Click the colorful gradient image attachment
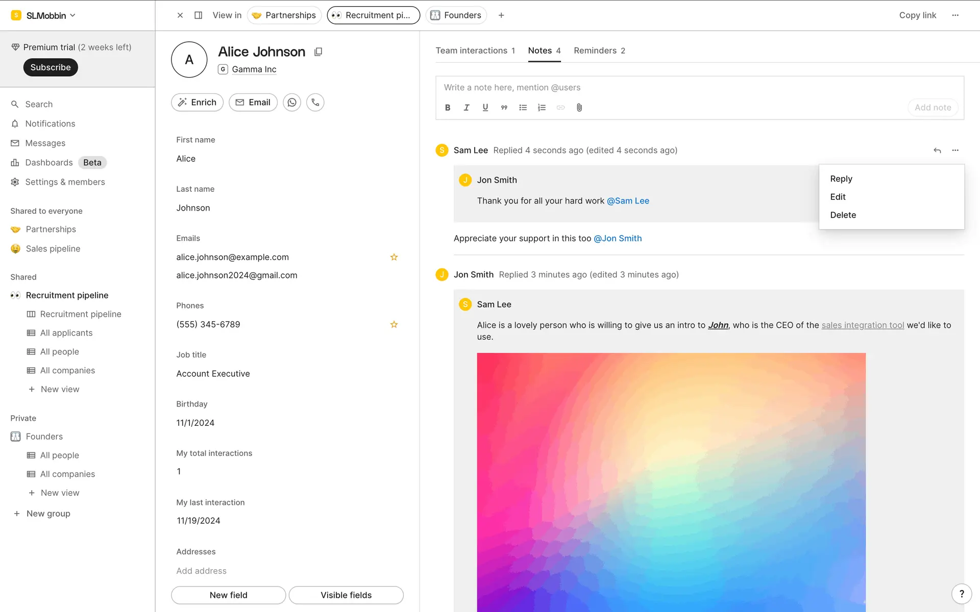 pos(671,482)
